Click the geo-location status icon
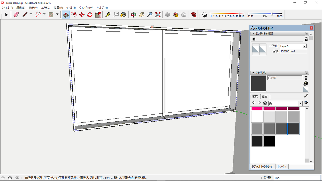322x181 pixels. tap(3, 178)
